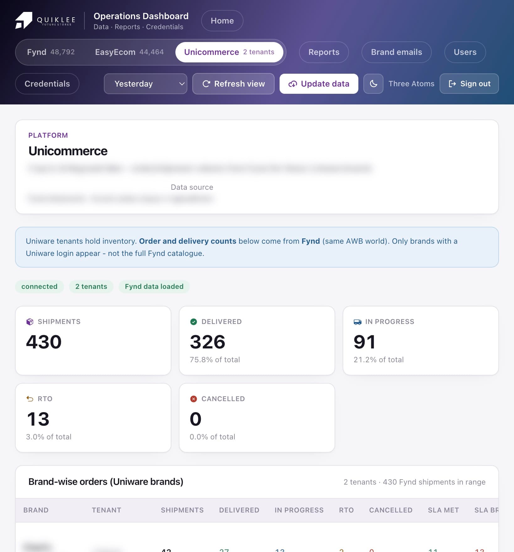The height and width of the screenshot is (552, 514).
Task: Click the RTO return arrow icon
Action: (x=30, y=399)
